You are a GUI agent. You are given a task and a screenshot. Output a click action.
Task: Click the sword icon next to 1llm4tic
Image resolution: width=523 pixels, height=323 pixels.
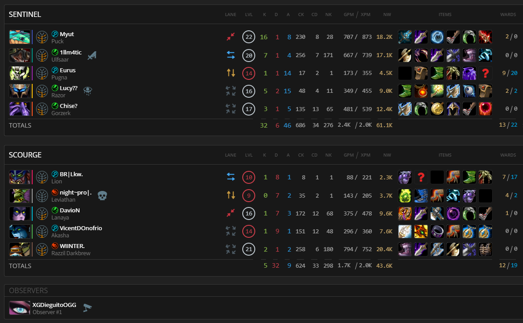(x=92, y=55)
